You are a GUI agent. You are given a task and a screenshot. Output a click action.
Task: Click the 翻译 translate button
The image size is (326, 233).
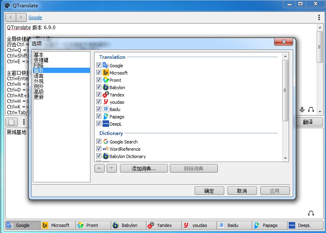(x=309, y=122)
